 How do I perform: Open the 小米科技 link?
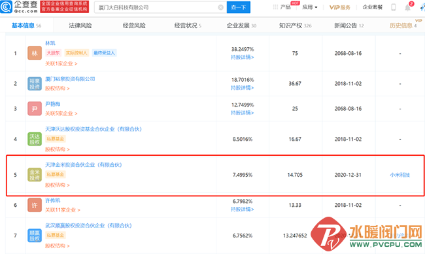[x=400, y=175]
